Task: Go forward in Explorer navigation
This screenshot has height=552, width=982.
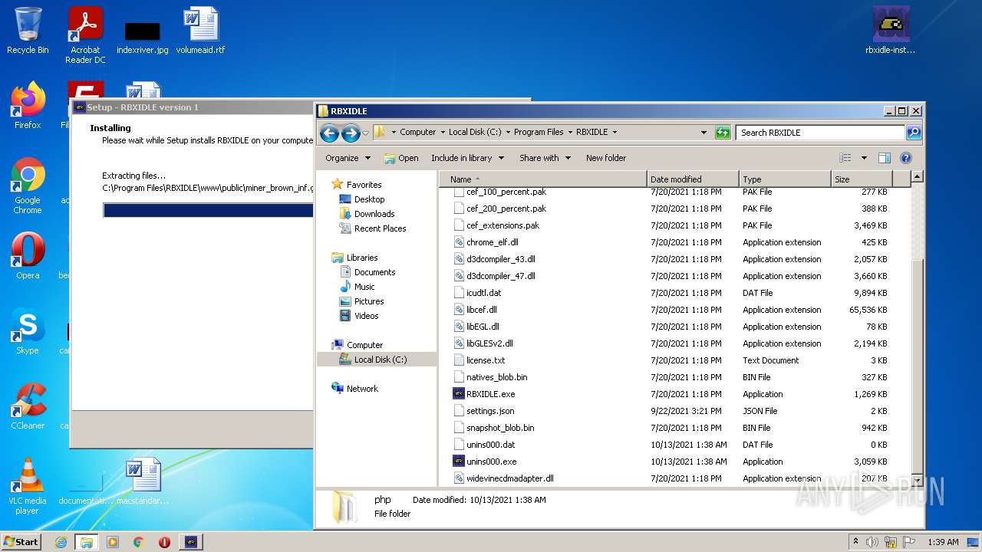Action: coord(351,133)
